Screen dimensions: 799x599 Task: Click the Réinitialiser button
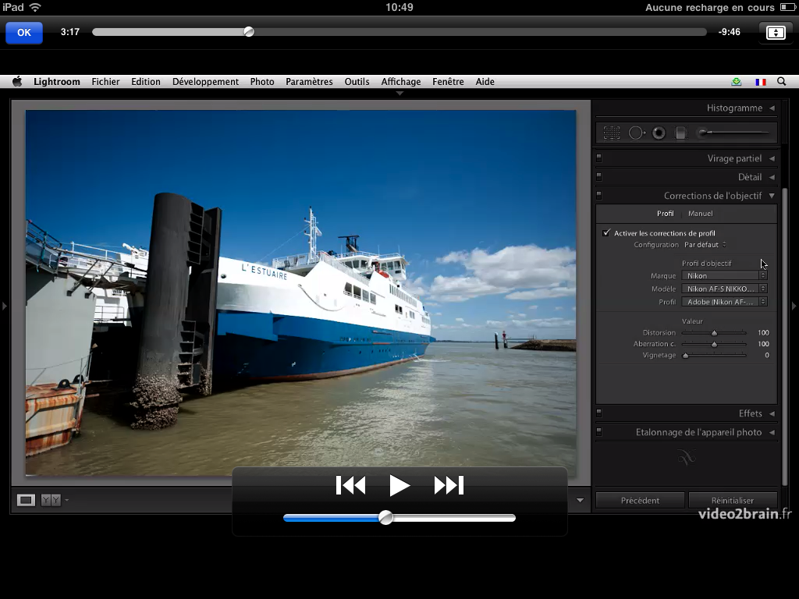click(733, 500)
